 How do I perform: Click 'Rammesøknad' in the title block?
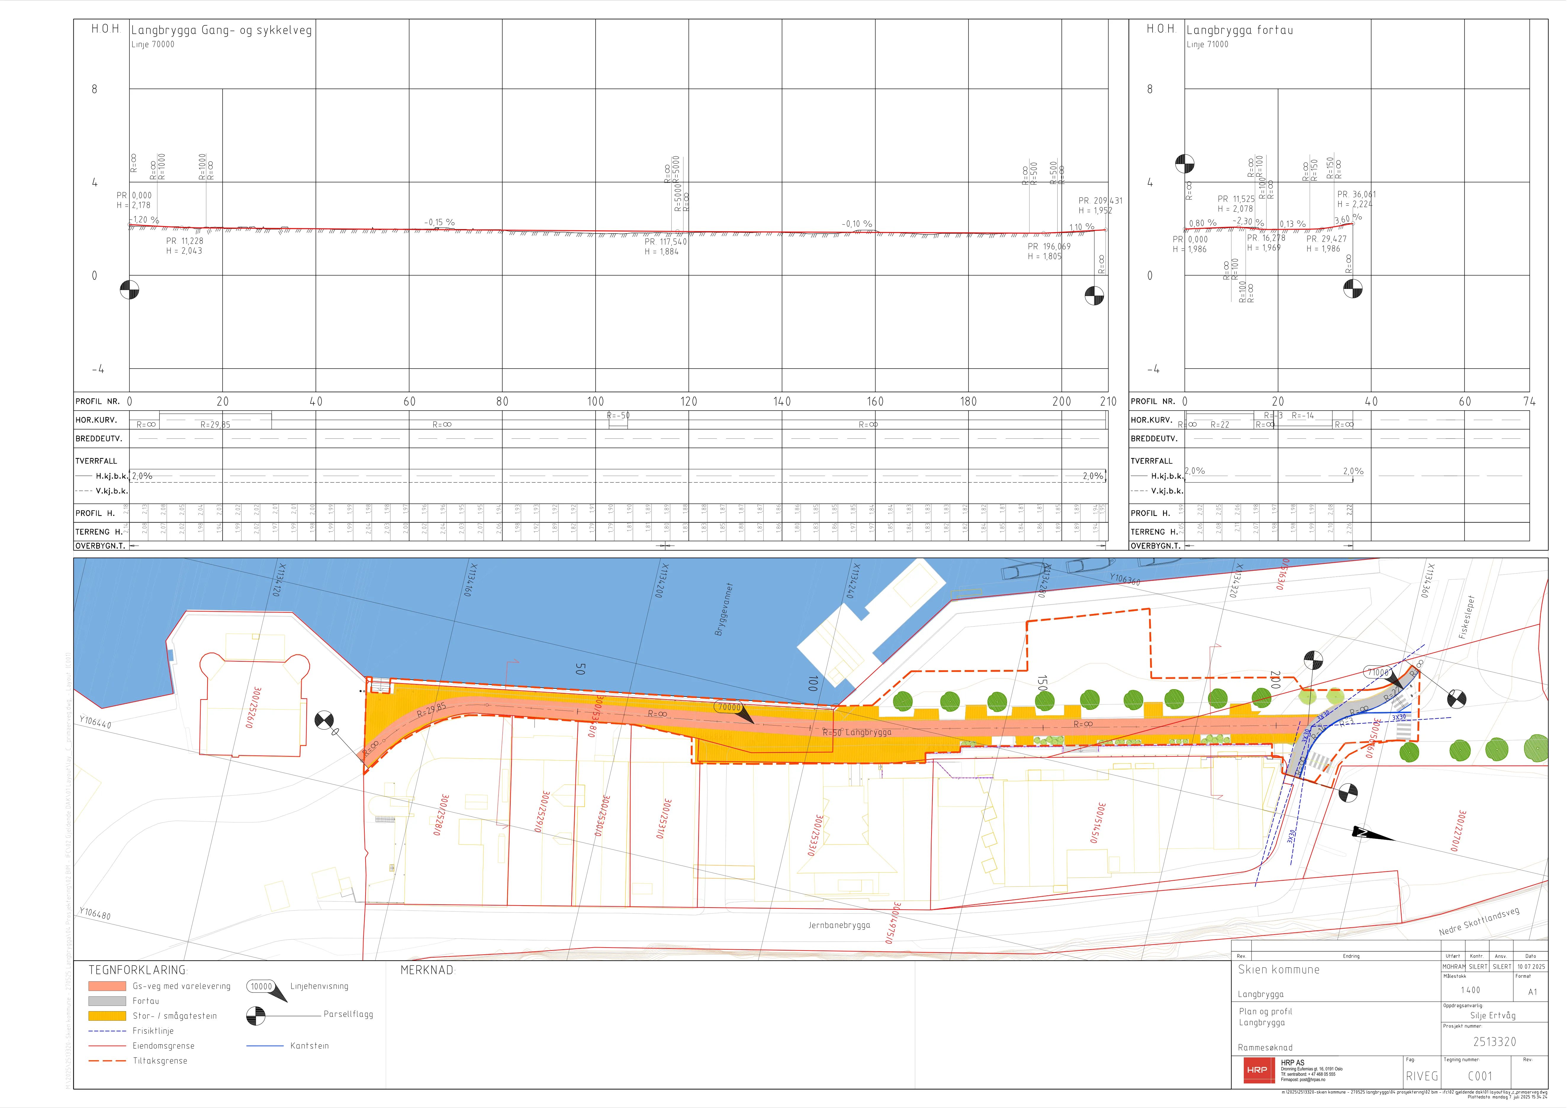coord(1265,1048)
